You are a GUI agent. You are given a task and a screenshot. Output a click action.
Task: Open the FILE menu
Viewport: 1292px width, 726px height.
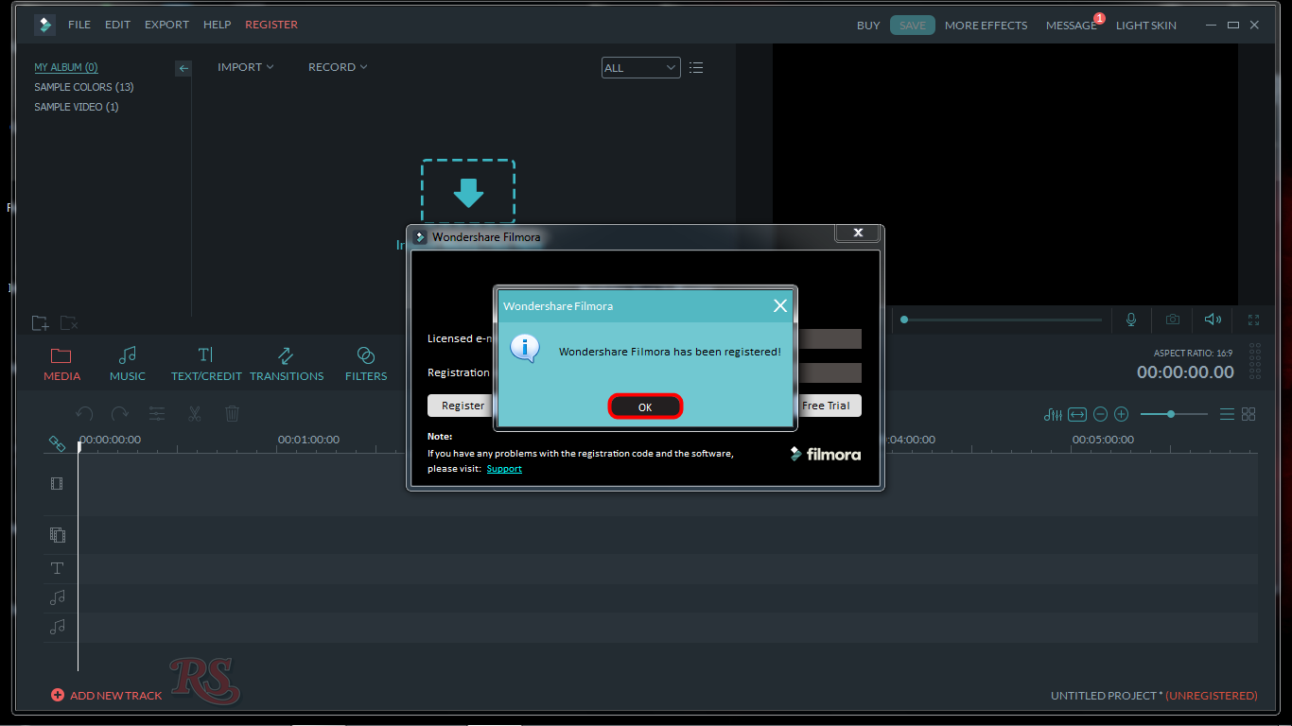click(79, 25)
